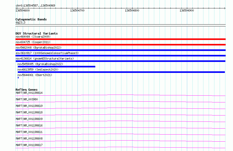The image size is (233, 151).
Task: Click the blue bar for nsv6613959
Action: click(121, 72)
